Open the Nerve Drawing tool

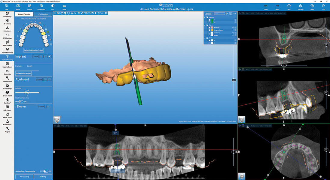coord(7,43)
